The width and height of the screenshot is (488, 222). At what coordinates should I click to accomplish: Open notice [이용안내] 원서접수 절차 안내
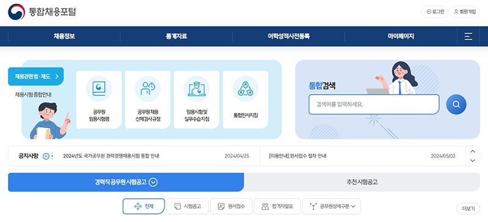tap(298, 156)
